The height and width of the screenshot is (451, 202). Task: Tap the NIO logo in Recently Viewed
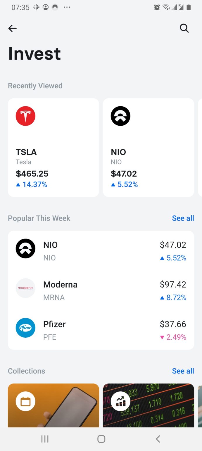coord(120,116)
